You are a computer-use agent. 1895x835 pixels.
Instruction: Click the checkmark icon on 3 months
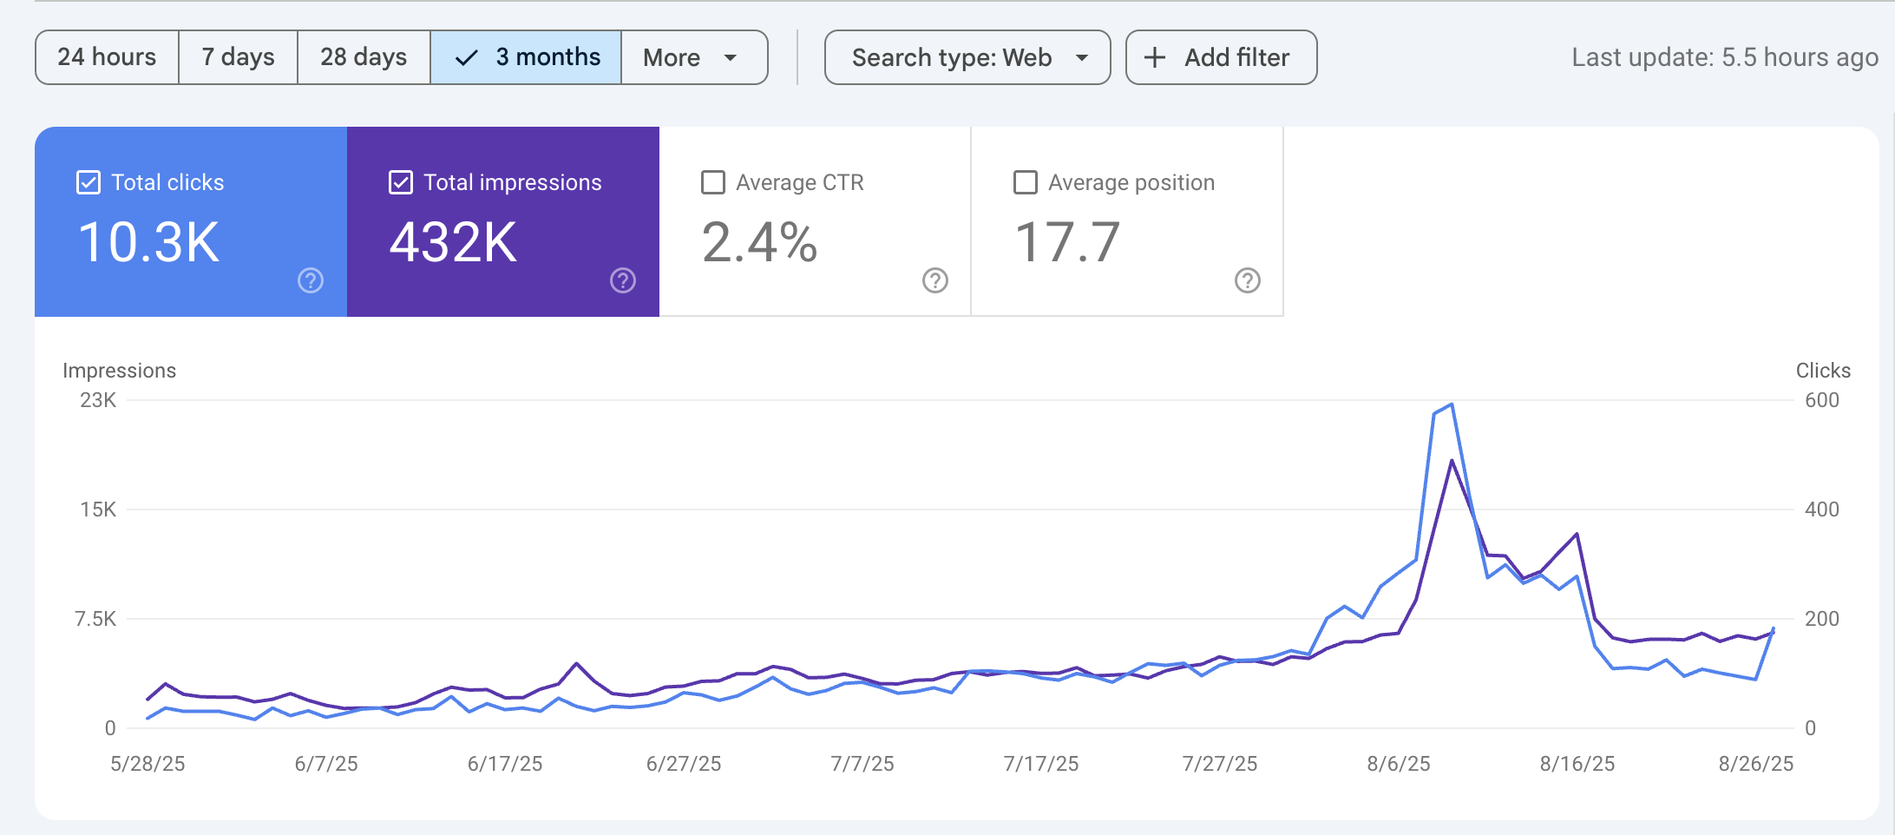[x=467, y=58]
